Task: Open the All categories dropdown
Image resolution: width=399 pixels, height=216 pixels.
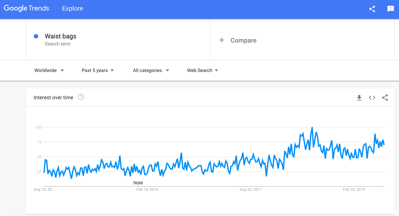Action: 151,70
